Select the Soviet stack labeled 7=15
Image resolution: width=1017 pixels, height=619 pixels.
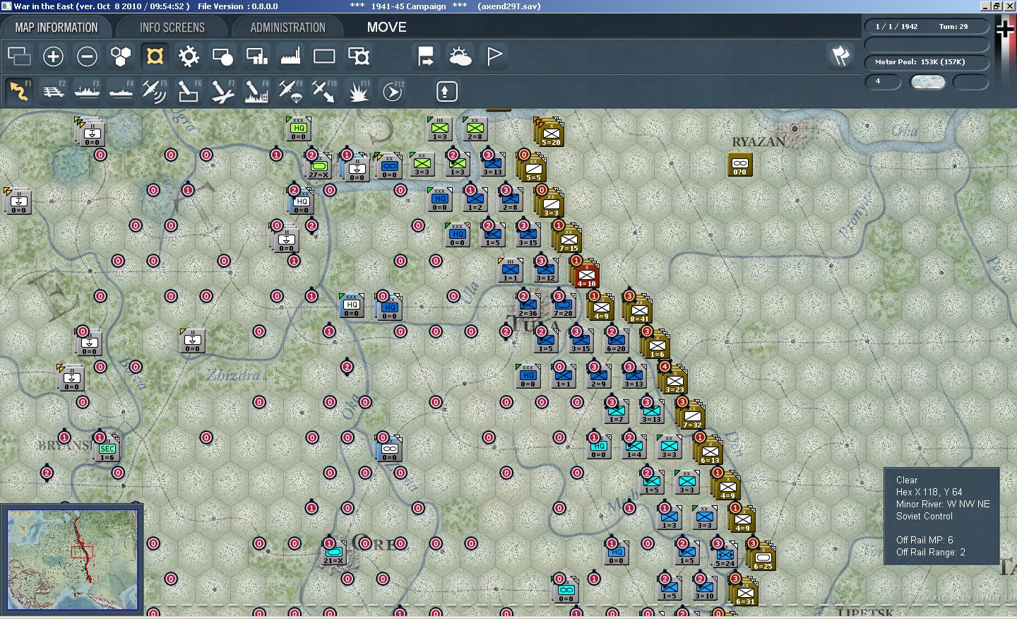[569, 239]
